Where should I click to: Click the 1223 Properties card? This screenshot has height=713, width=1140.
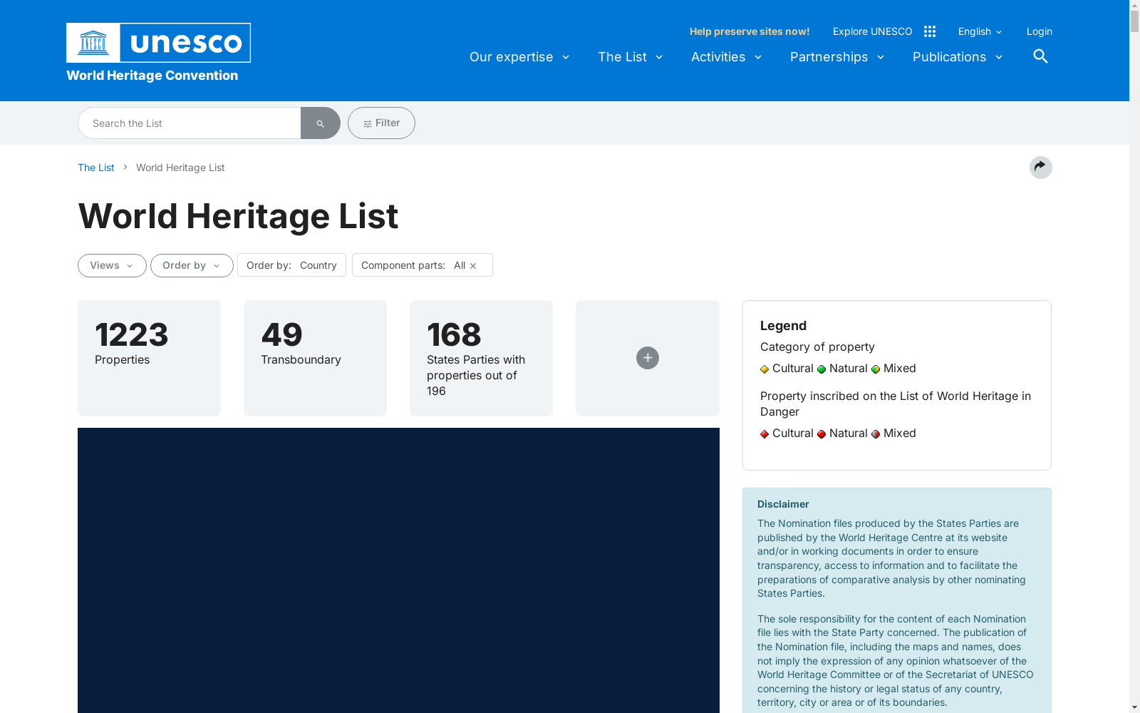[149, 358]
